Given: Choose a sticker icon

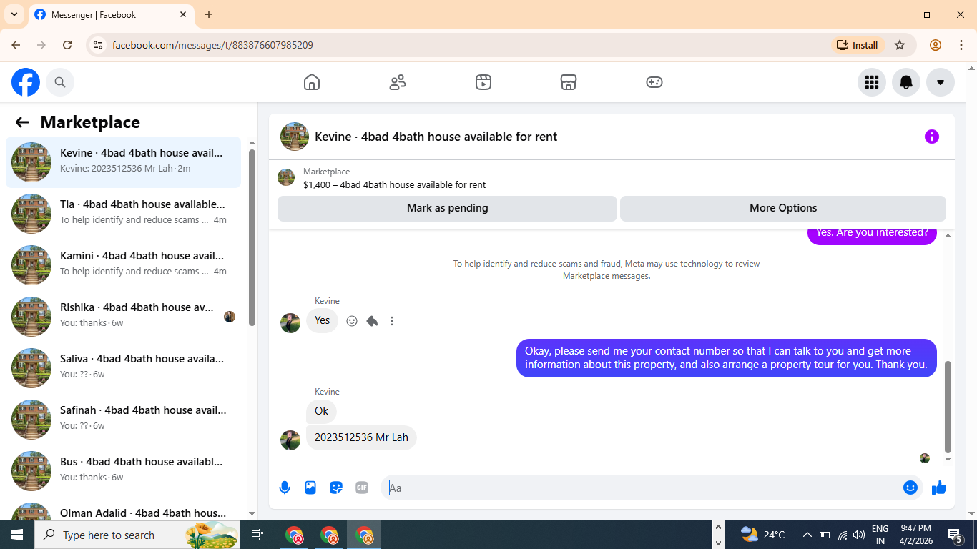Looking at the screenshot, I should tap(336, 488).
